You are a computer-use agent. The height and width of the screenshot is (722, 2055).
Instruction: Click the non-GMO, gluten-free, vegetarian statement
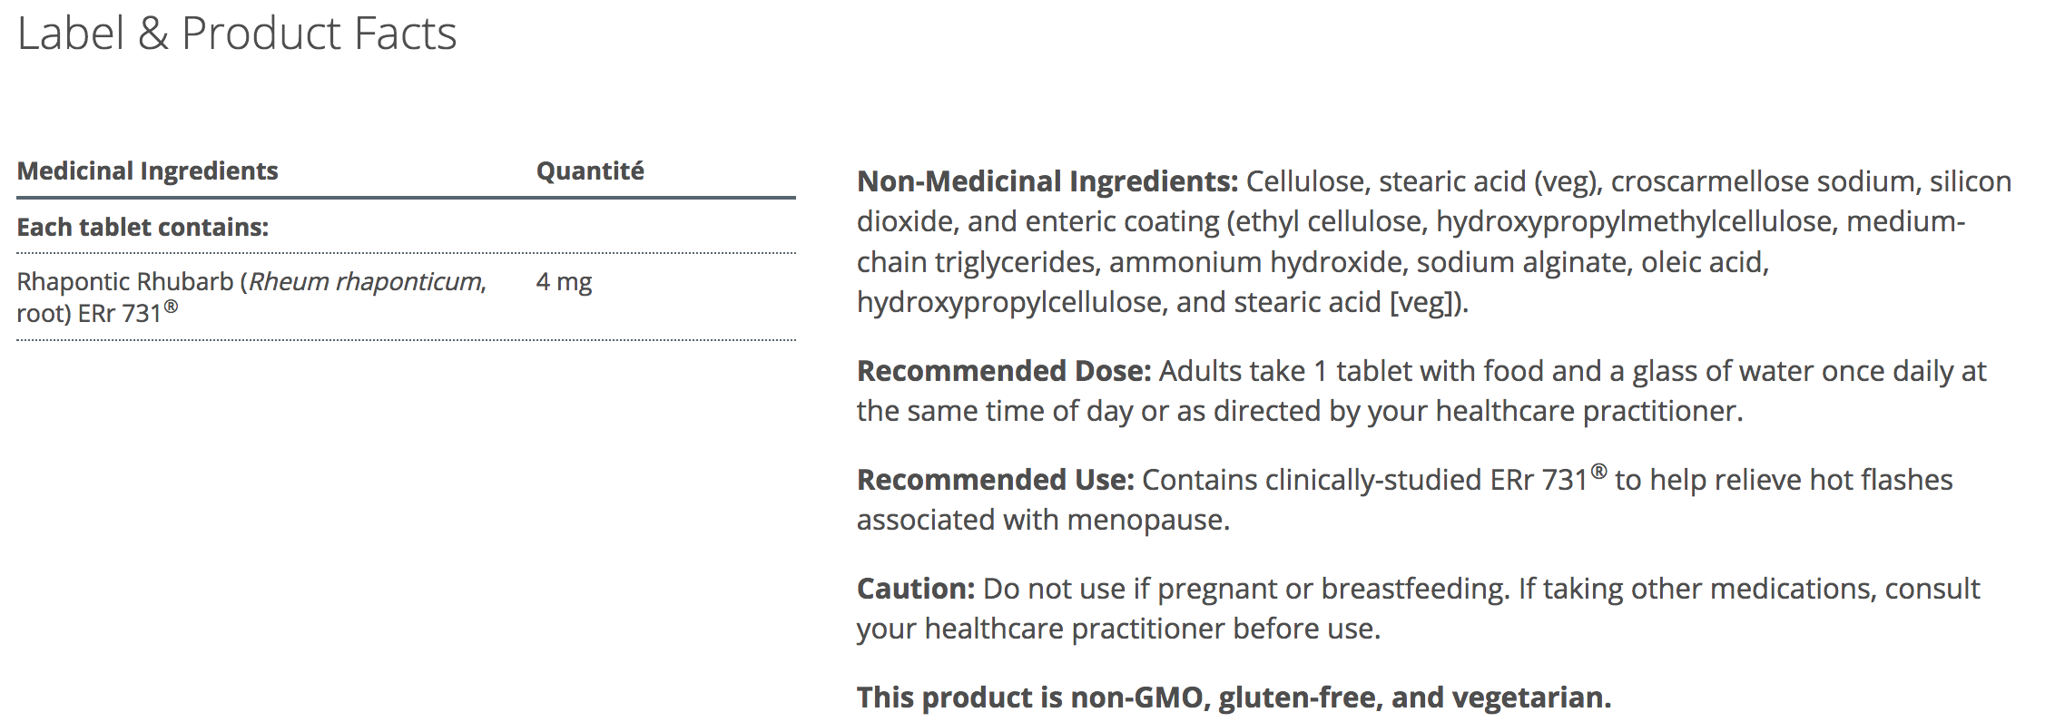(x=1234, y=698)
